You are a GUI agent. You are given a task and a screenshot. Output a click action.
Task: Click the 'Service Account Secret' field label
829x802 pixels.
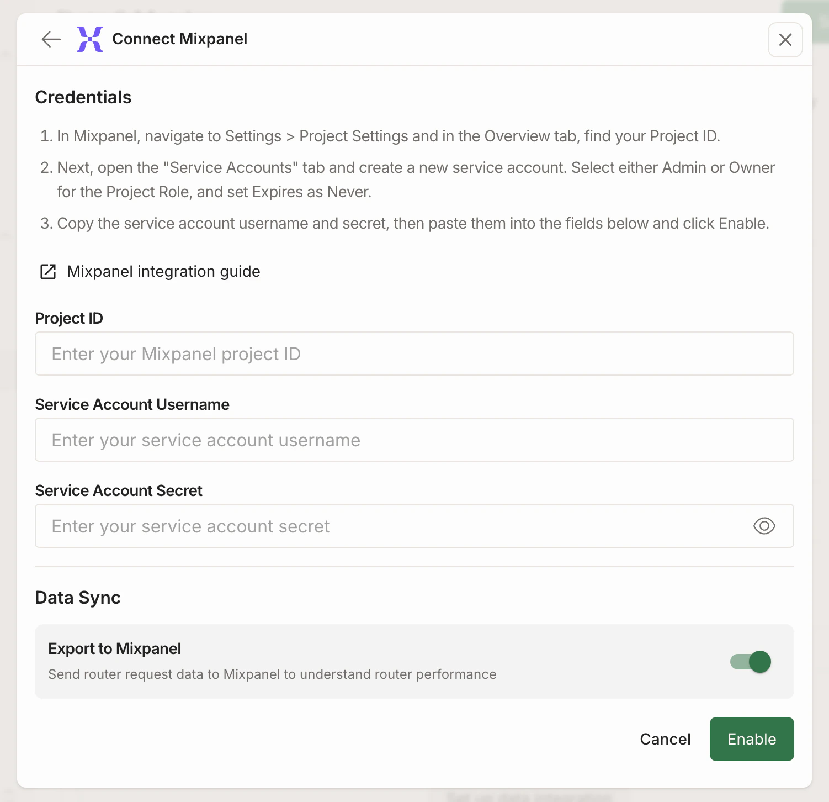coord(119,490)
